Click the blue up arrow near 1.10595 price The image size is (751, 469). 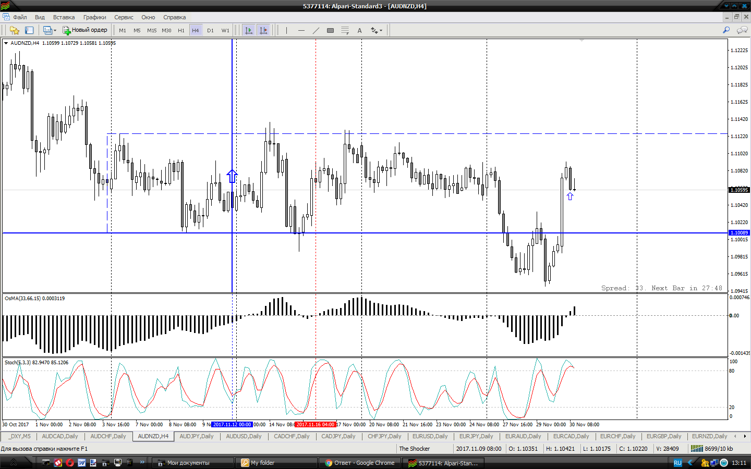coord(570,196)
